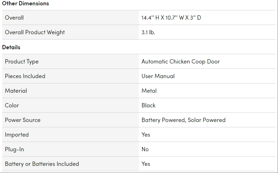The width and height of the screenshot is (278, 173).
Task: Click the Pieces Included label
Action: [x=25, y=76]
